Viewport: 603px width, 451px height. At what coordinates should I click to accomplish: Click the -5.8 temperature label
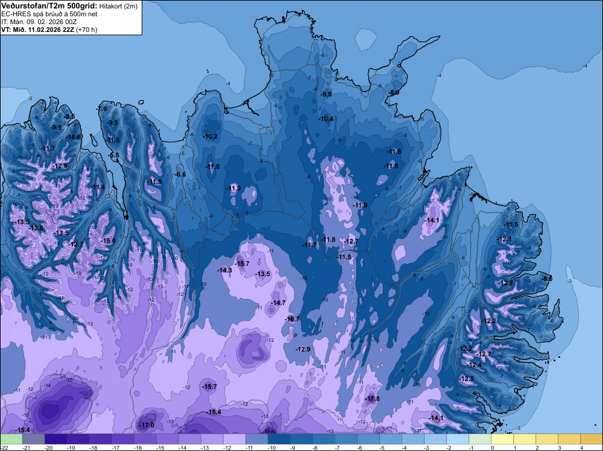tap(114, 156)
